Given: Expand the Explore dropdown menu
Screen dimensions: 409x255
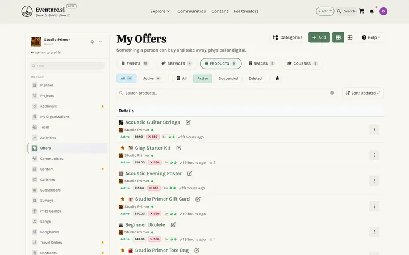Looking at the screenshot, I should [x=160, y=11].
